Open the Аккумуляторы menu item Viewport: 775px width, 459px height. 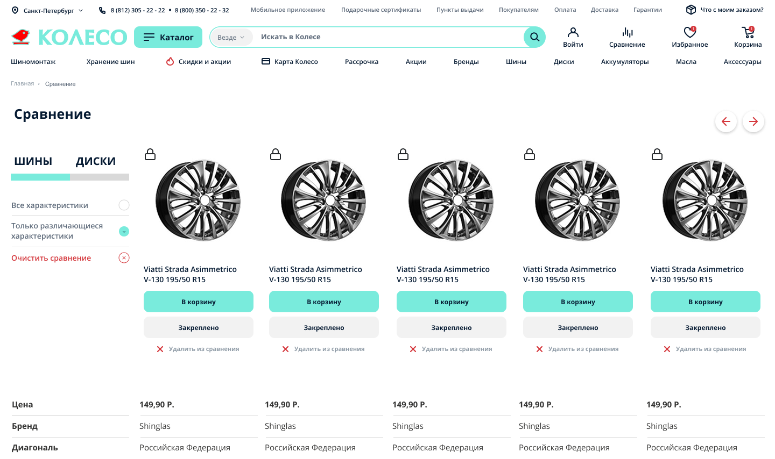click(x=625, y=62)
